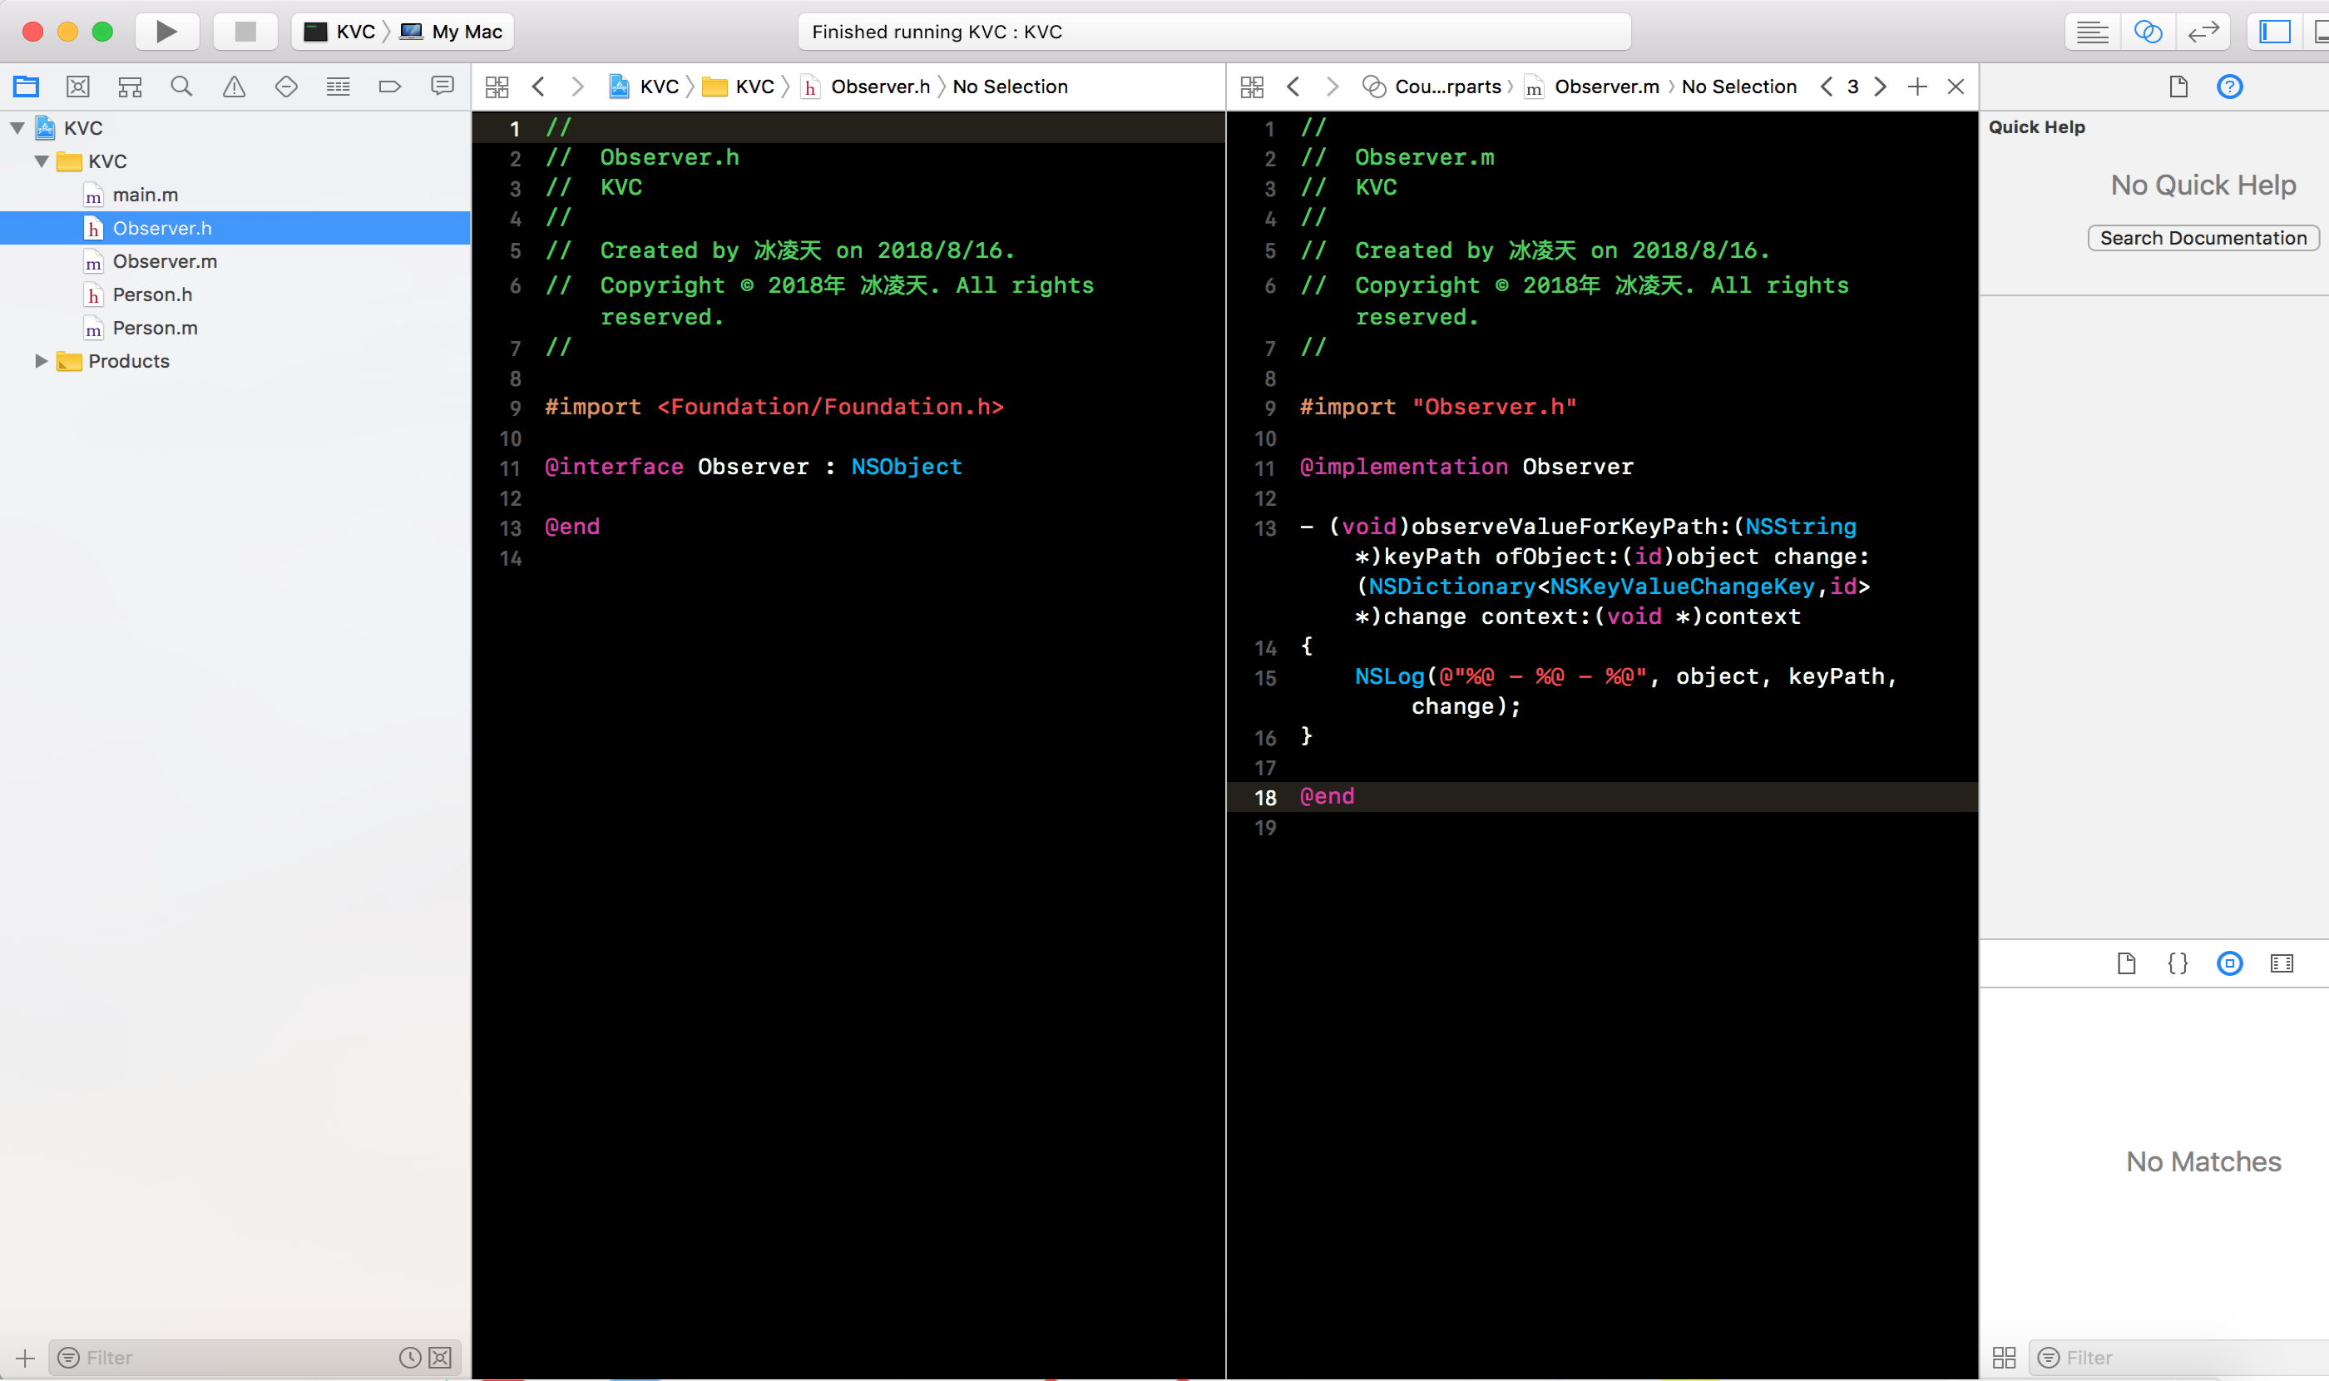Select Person.m in the file navigator

155,328
